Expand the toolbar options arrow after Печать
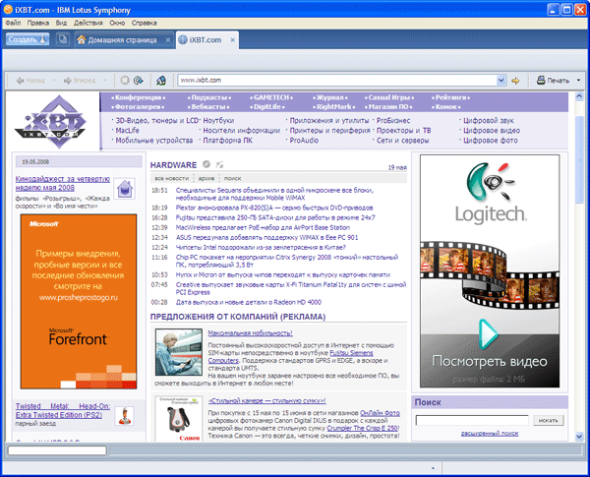Image resolution: width=590 pixels, height=477 pixels. (x=579, y=81)
